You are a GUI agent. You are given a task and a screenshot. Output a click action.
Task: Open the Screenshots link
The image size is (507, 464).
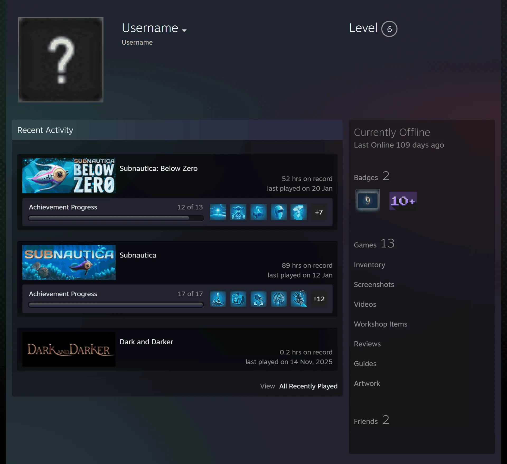(x=374, y=284)
